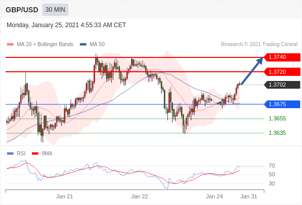Toggle the RSI legend label

coord(21,154)
